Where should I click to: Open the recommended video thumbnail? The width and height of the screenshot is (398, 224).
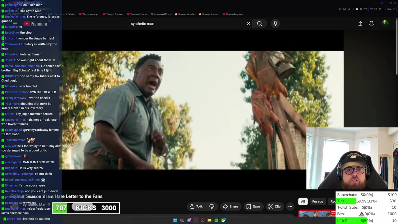(x=317, y=213)
